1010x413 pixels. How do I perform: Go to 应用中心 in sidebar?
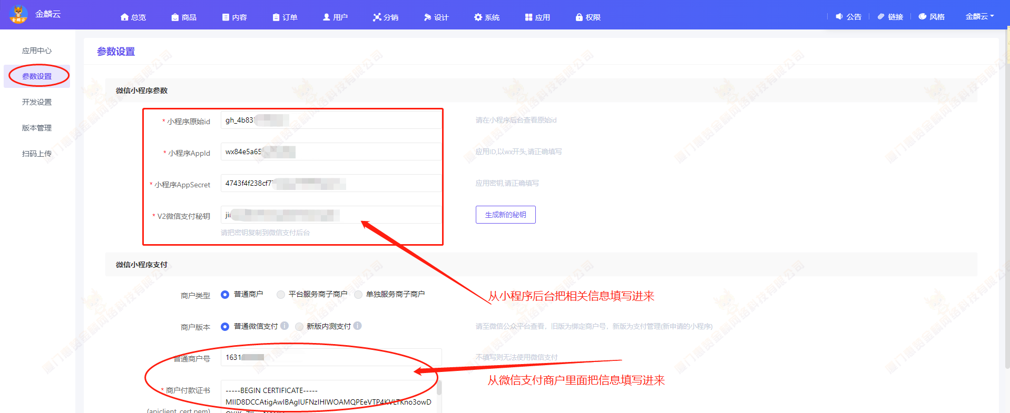click(37, 51)
